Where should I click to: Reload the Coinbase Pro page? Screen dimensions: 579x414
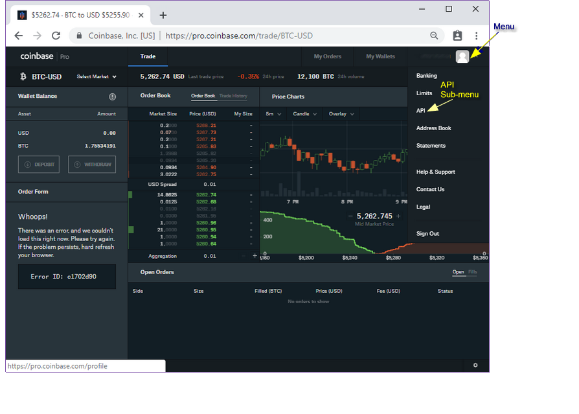coord(56,36)
